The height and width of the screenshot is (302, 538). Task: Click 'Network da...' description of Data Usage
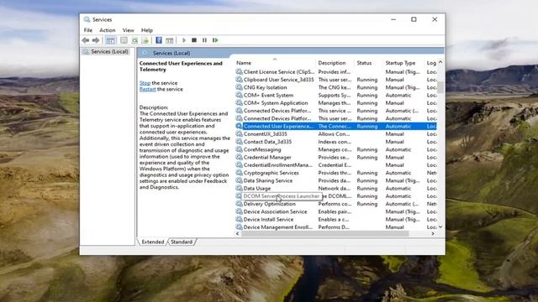[x=335, y=188]
